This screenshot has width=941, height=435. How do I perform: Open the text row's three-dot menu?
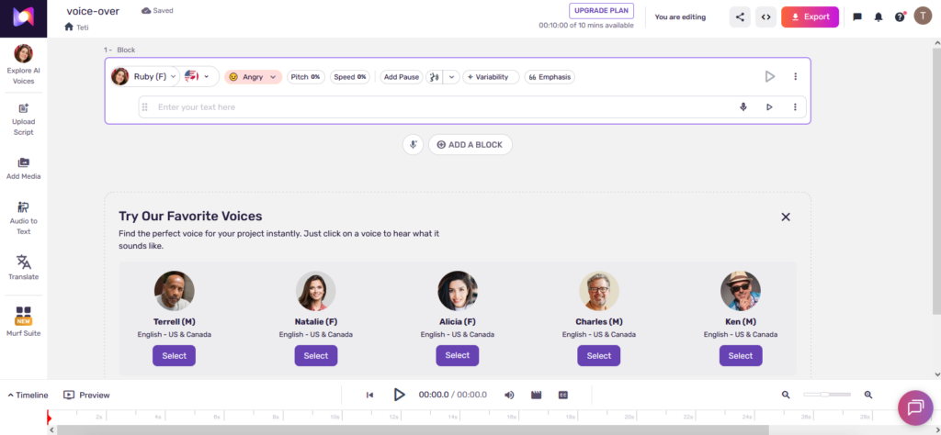(x=795, y=107)
